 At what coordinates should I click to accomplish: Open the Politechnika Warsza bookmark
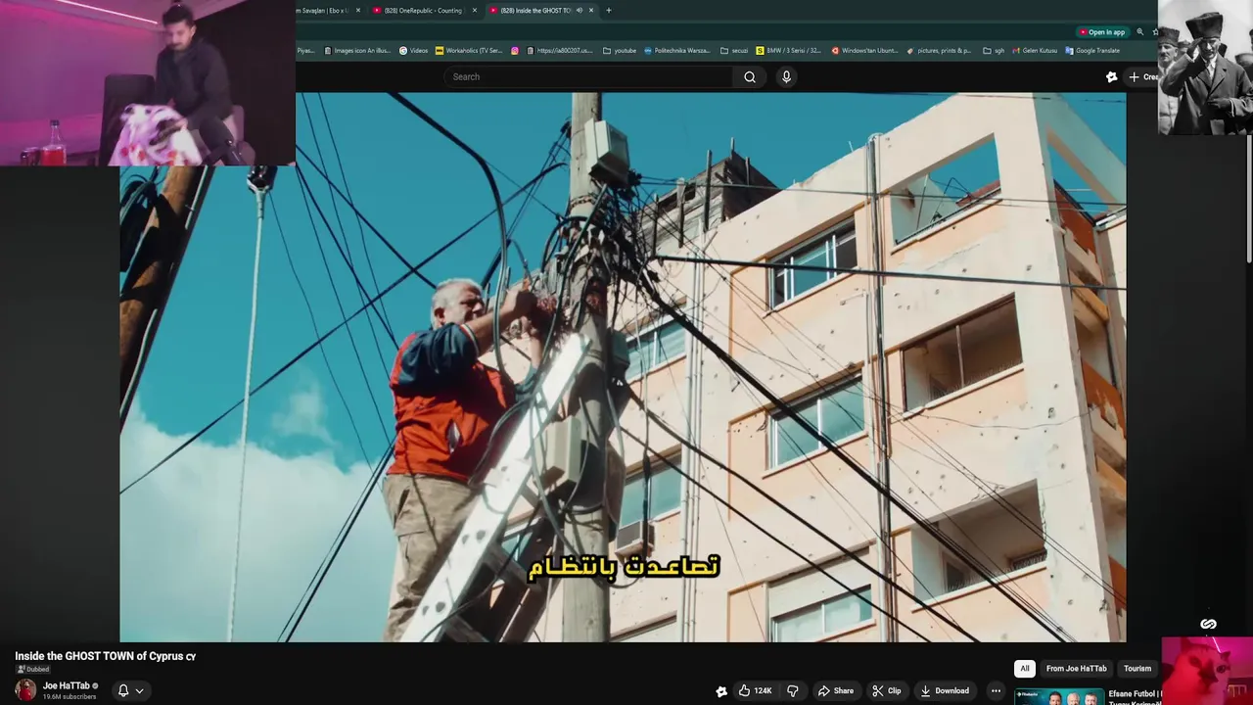pyautogui.click(x=677, y=51)
